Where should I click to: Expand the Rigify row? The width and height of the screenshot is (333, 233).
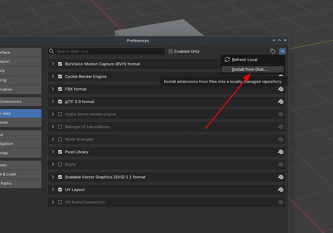53,164
